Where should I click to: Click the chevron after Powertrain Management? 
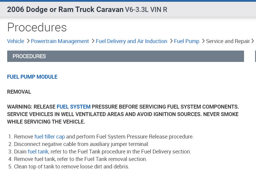click(x=93, y=41)
